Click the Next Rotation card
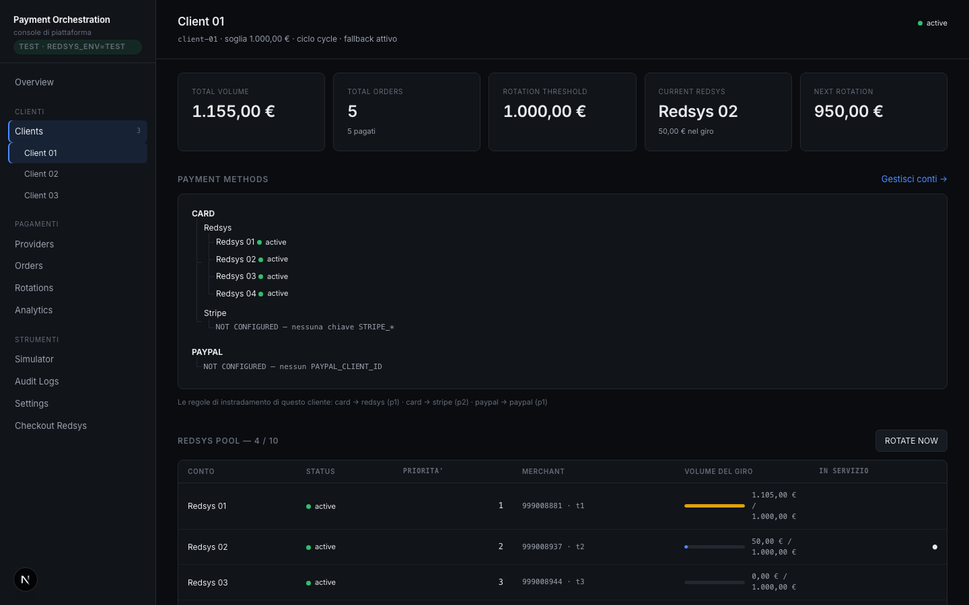This screenshot has width=969, height=605. click(873, 112)
